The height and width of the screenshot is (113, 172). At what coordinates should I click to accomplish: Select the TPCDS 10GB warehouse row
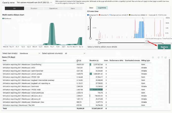tap(77, 90)
